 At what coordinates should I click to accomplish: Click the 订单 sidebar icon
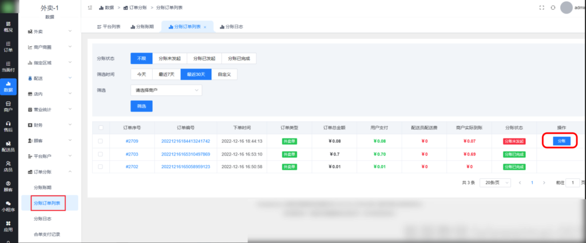pos(8,46)
